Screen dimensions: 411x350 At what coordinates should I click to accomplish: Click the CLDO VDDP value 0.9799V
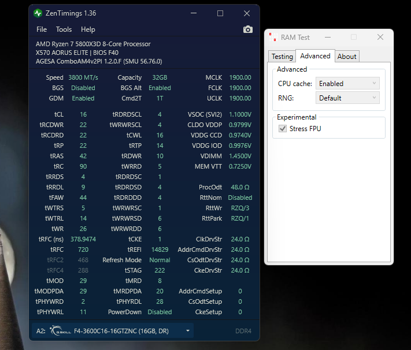[240, 125]
